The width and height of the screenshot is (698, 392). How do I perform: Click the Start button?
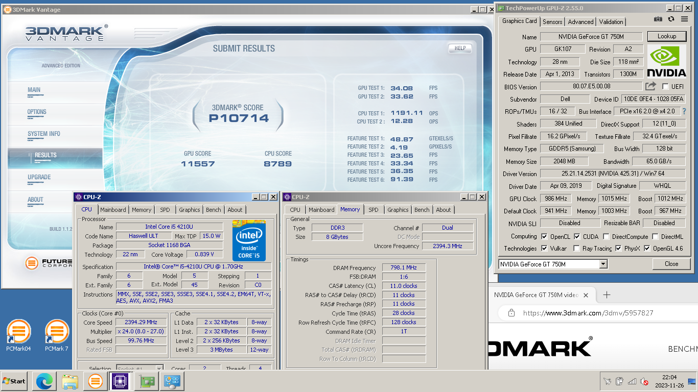pyautogui.click(x=14, y=381)
